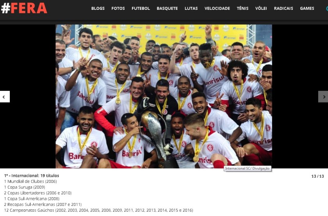The width and height of the screenshot is (328, 216).
Task: Open the LUTAS section
Action: (191, 8)
